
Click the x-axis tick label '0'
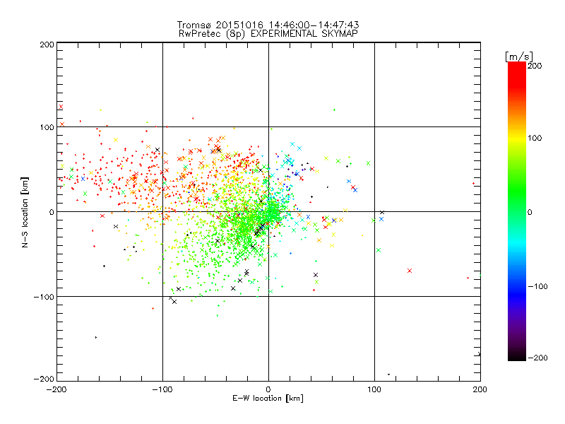tap(268, 389)
